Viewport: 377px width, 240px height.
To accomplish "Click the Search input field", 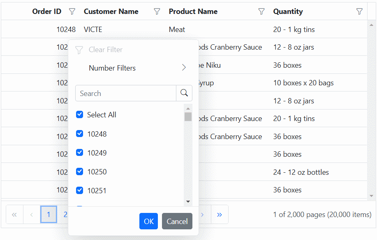I will coord(126,93).
